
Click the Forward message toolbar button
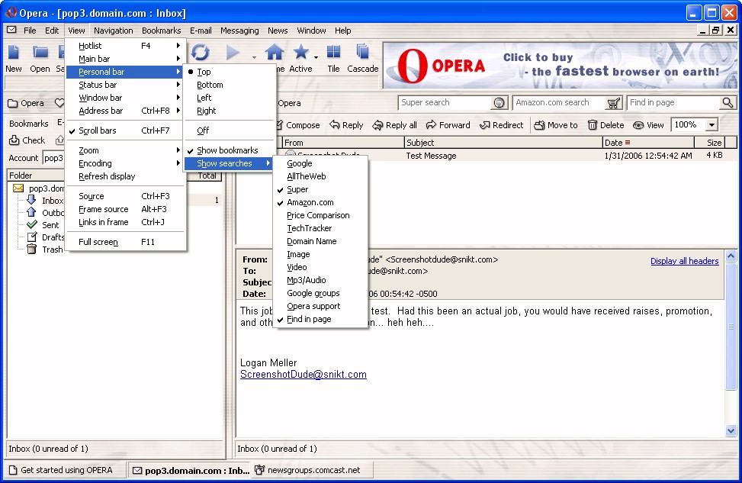(448, 125)
